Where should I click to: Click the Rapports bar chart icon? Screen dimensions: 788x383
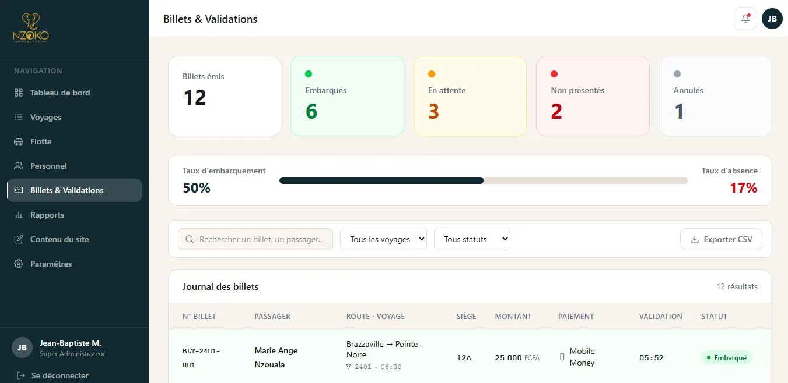point(19,215)
